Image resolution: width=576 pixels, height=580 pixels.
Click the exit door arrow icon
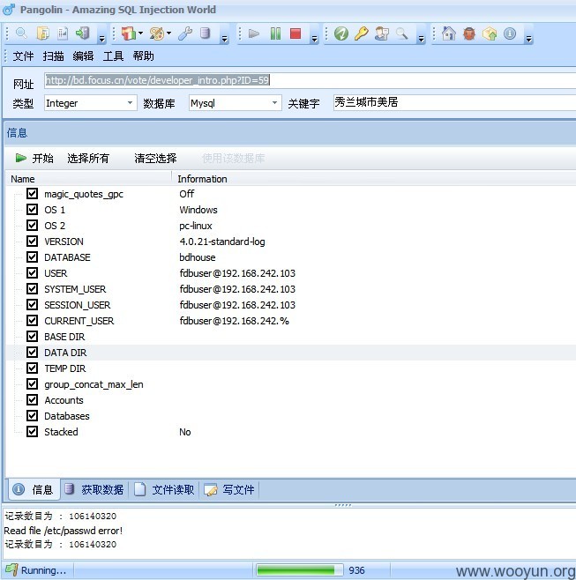83,33
